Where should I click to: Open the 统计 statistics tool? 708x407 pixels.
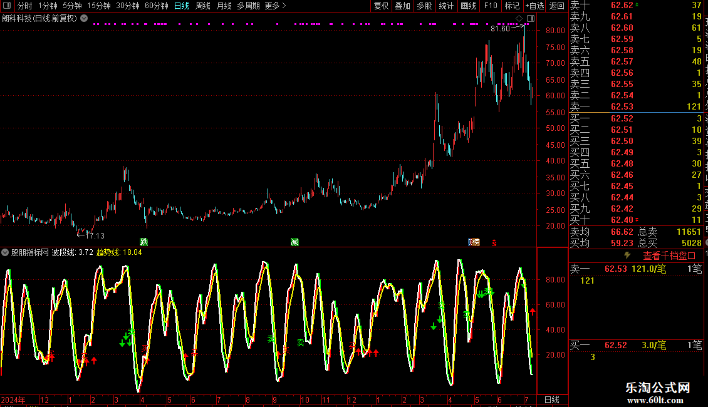[446, 6]
